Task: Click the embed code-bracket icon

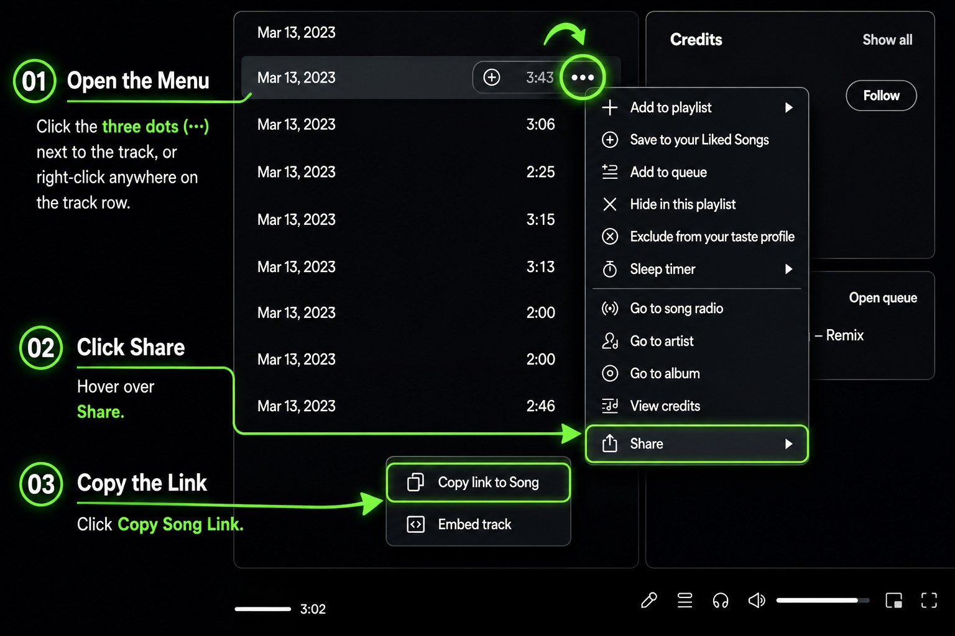Action: click(416, 525)
